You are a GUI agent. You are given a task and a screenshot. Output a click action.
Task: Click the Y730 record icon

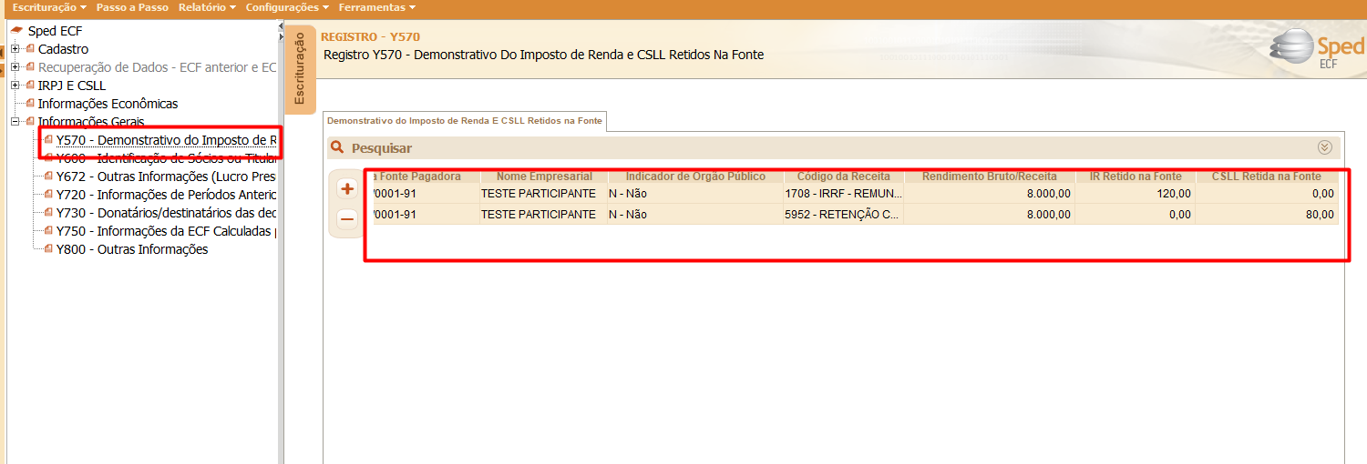[x=48, y=212]
